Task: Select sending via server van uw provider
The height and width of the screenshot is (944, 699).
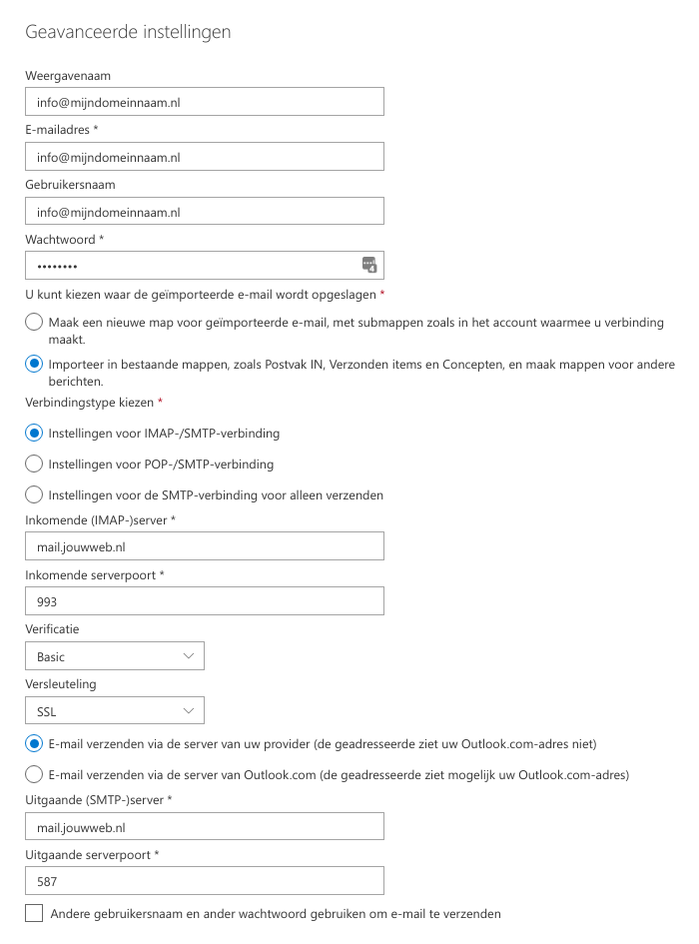Action: tap(34, 744)
